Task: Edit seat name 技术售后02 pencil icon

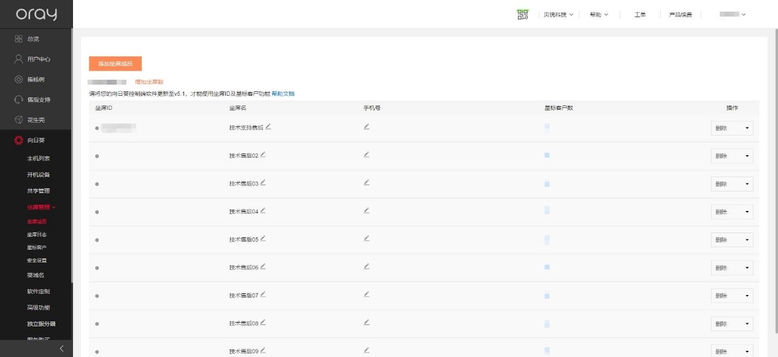Action: 263,155
